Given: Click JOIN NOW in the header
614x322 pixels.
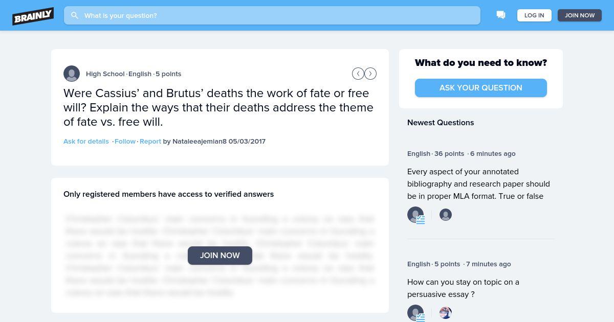Looking at the screenshot, I should pos(580,15).
